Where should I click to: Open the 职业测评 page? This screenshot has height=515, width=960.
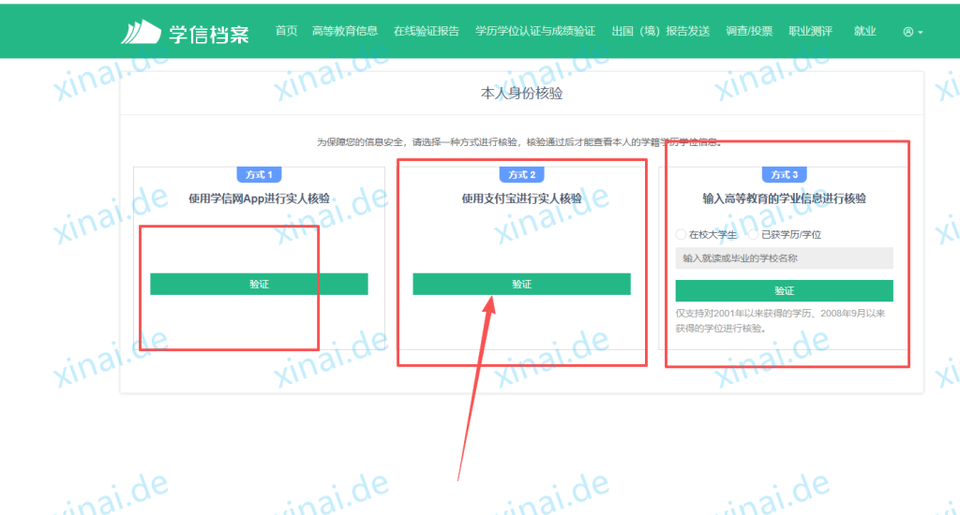(x=811, y=31)
